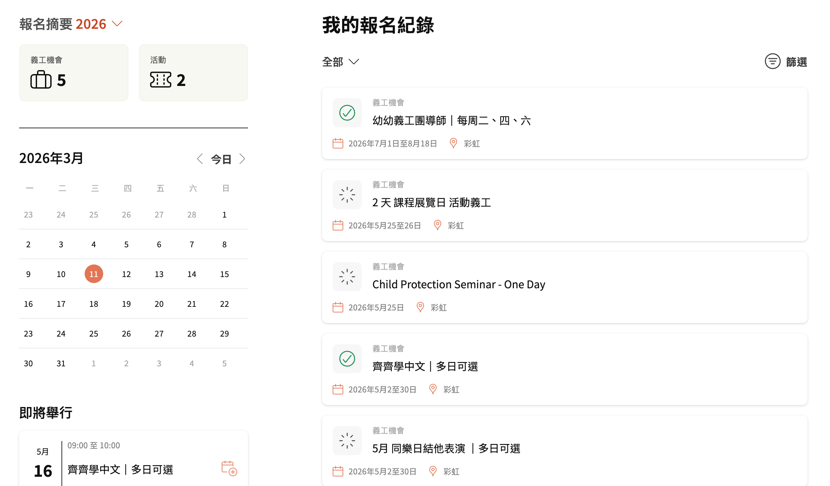830x486 pixels.
Task: Click pending status icon for Child Protection Seminar
Action: tap(347, 277)
